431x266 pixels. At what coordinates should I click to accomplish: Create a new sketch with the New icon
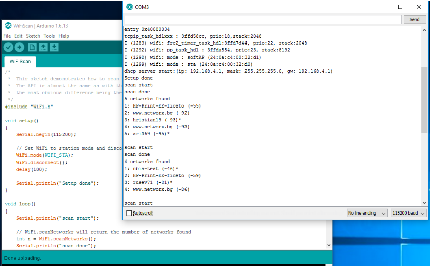pyautogui.click(x=32, y=47)
